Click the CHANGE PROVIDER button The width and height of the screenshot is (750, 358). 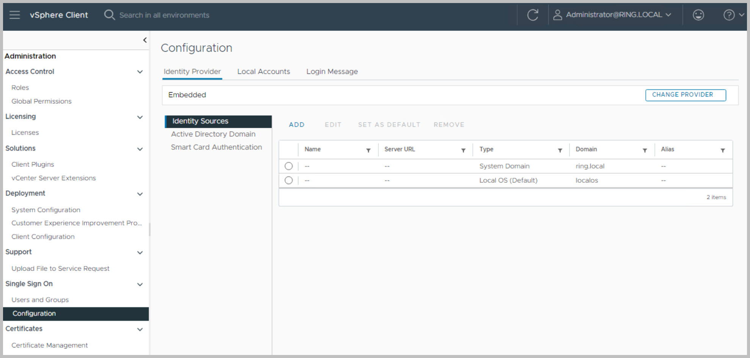tap(685, 95)
